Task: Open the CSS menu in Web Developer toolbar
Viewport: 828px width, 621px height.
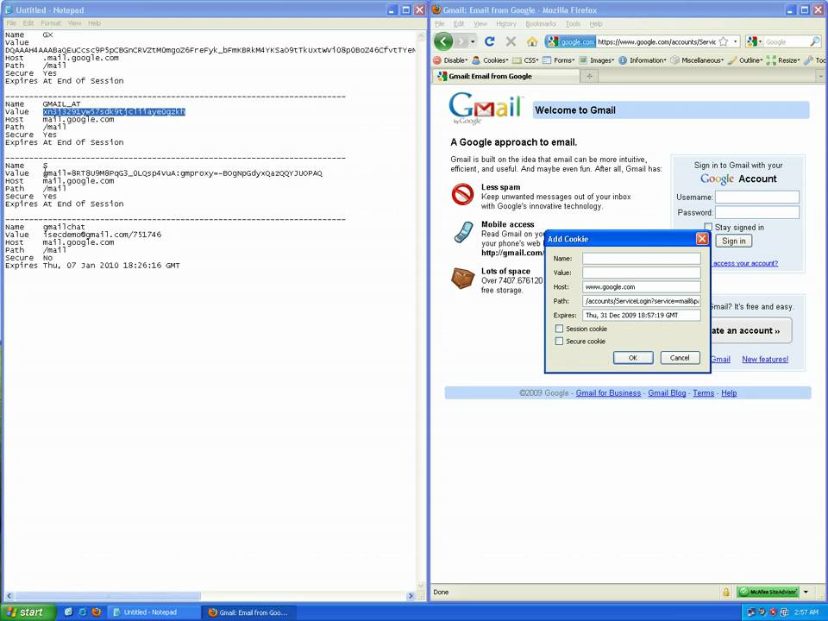Action: click(x=525, y=60)
